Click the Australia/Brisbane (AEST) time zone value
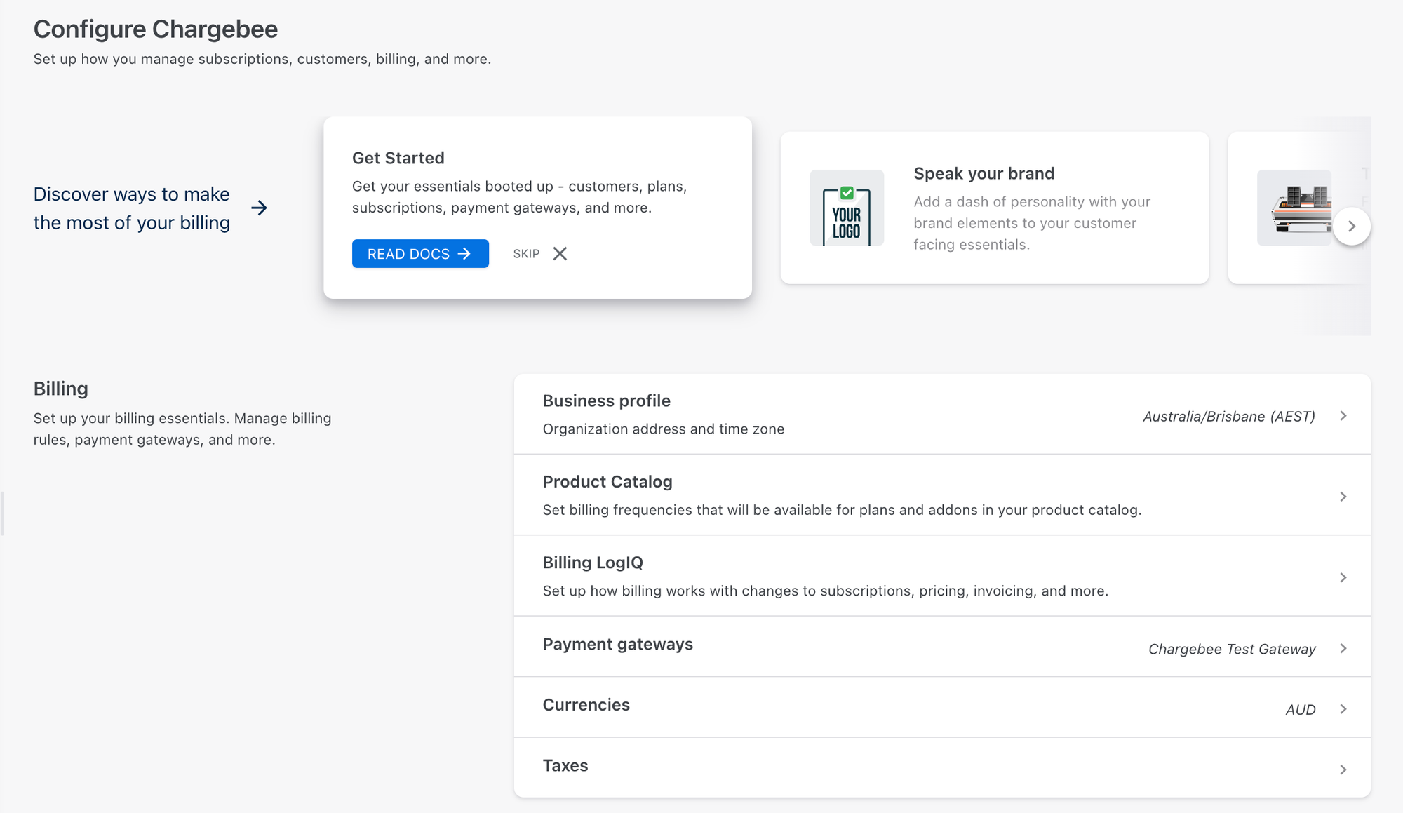1403x813 pixels. 1228,417
